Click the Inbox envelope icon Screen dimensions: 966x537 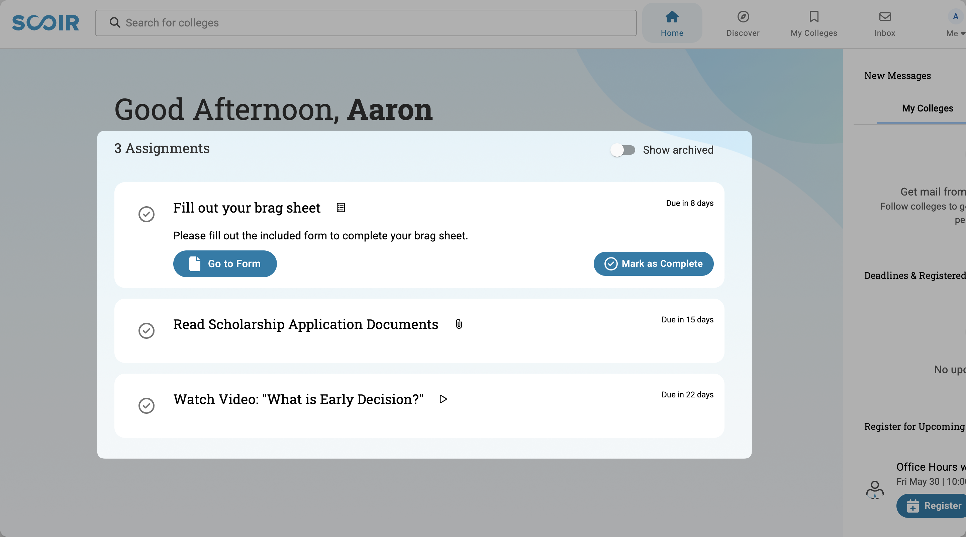885,17
